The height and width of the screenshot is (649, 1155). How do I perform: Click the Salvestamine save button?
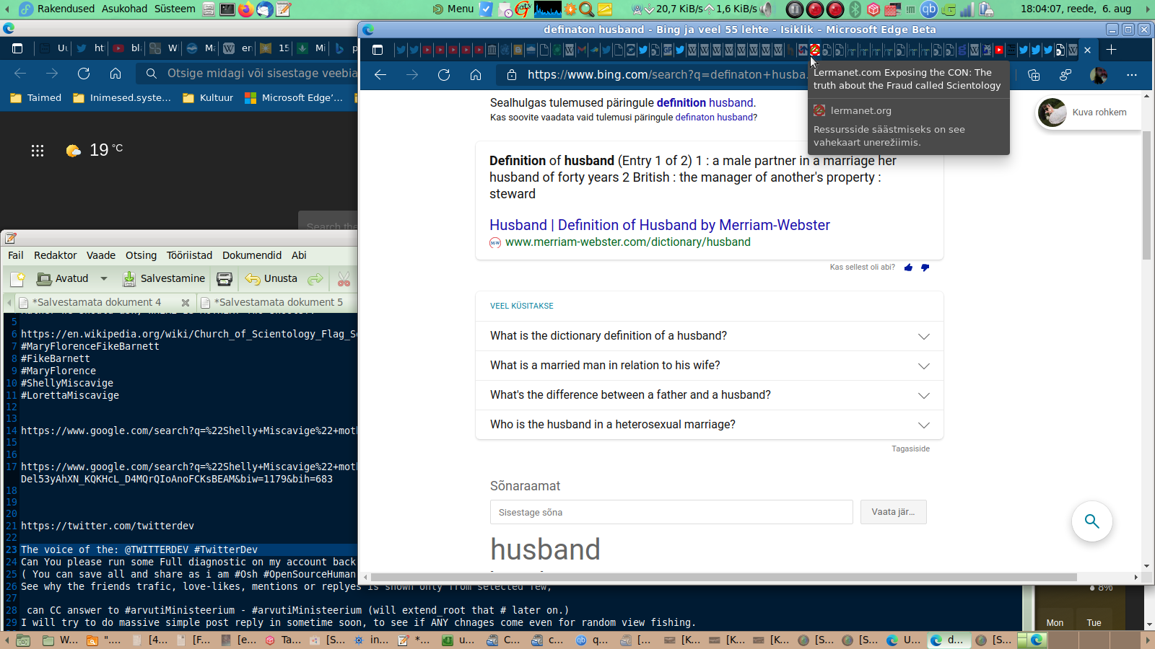tap(164, 279)
